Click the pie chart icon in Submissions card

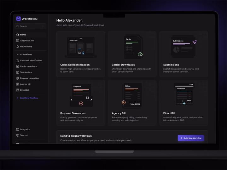(176, 50)
